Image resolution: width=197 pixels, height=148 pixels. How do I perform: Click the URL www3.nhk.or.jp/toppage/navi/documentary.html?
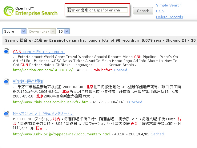point(62,134)
